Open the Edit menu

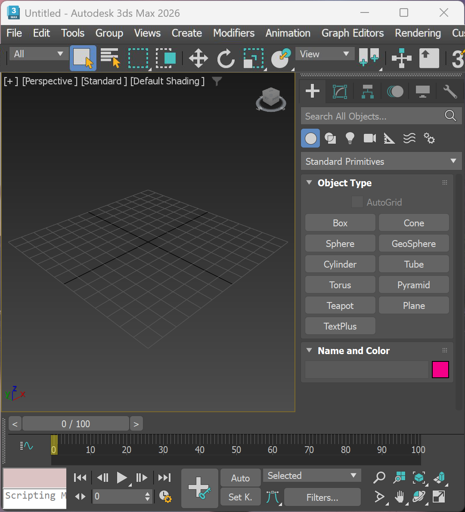(41, 33)
